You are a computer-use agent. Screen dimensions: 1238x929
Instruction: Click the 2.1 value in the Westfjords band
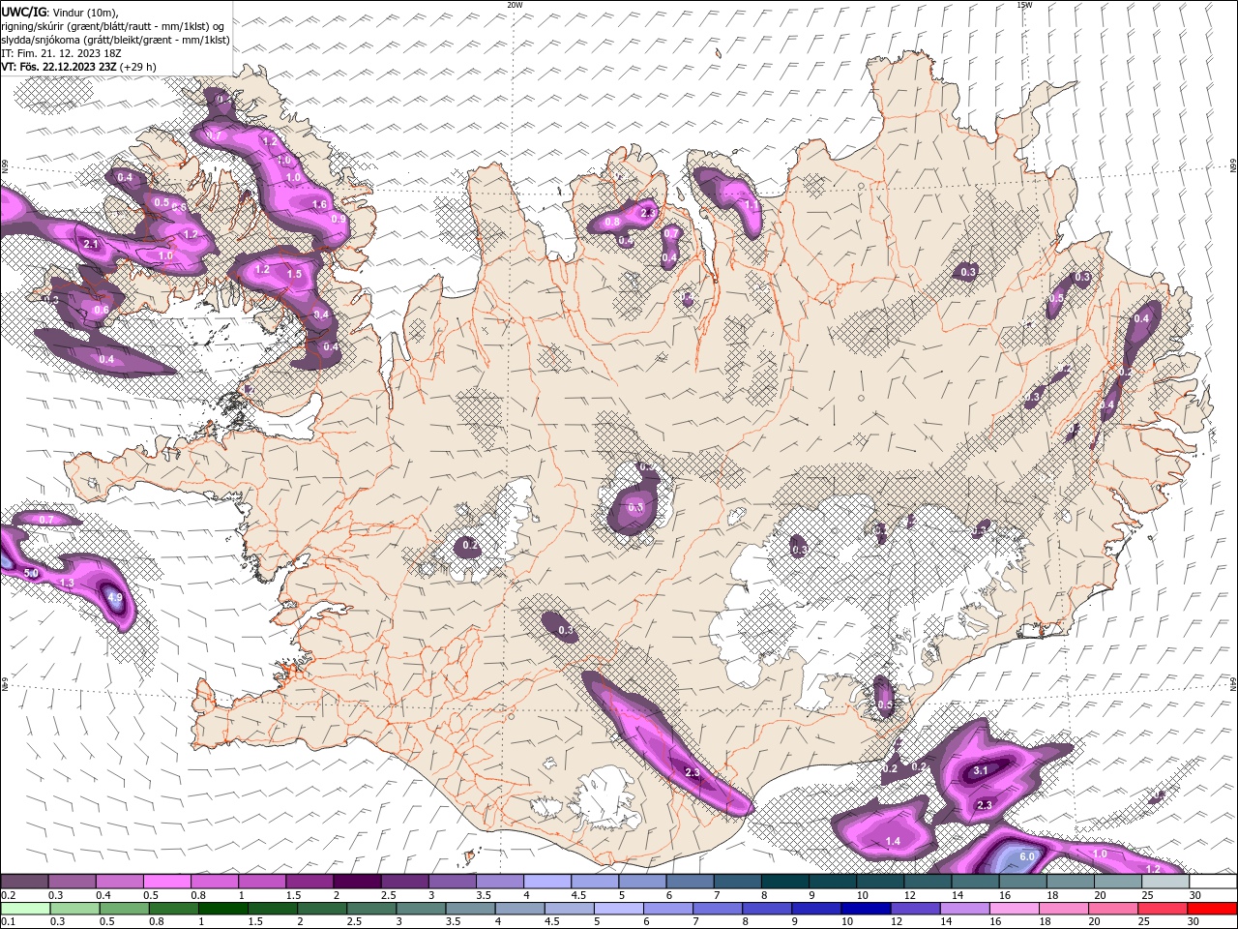click(92, 245)
